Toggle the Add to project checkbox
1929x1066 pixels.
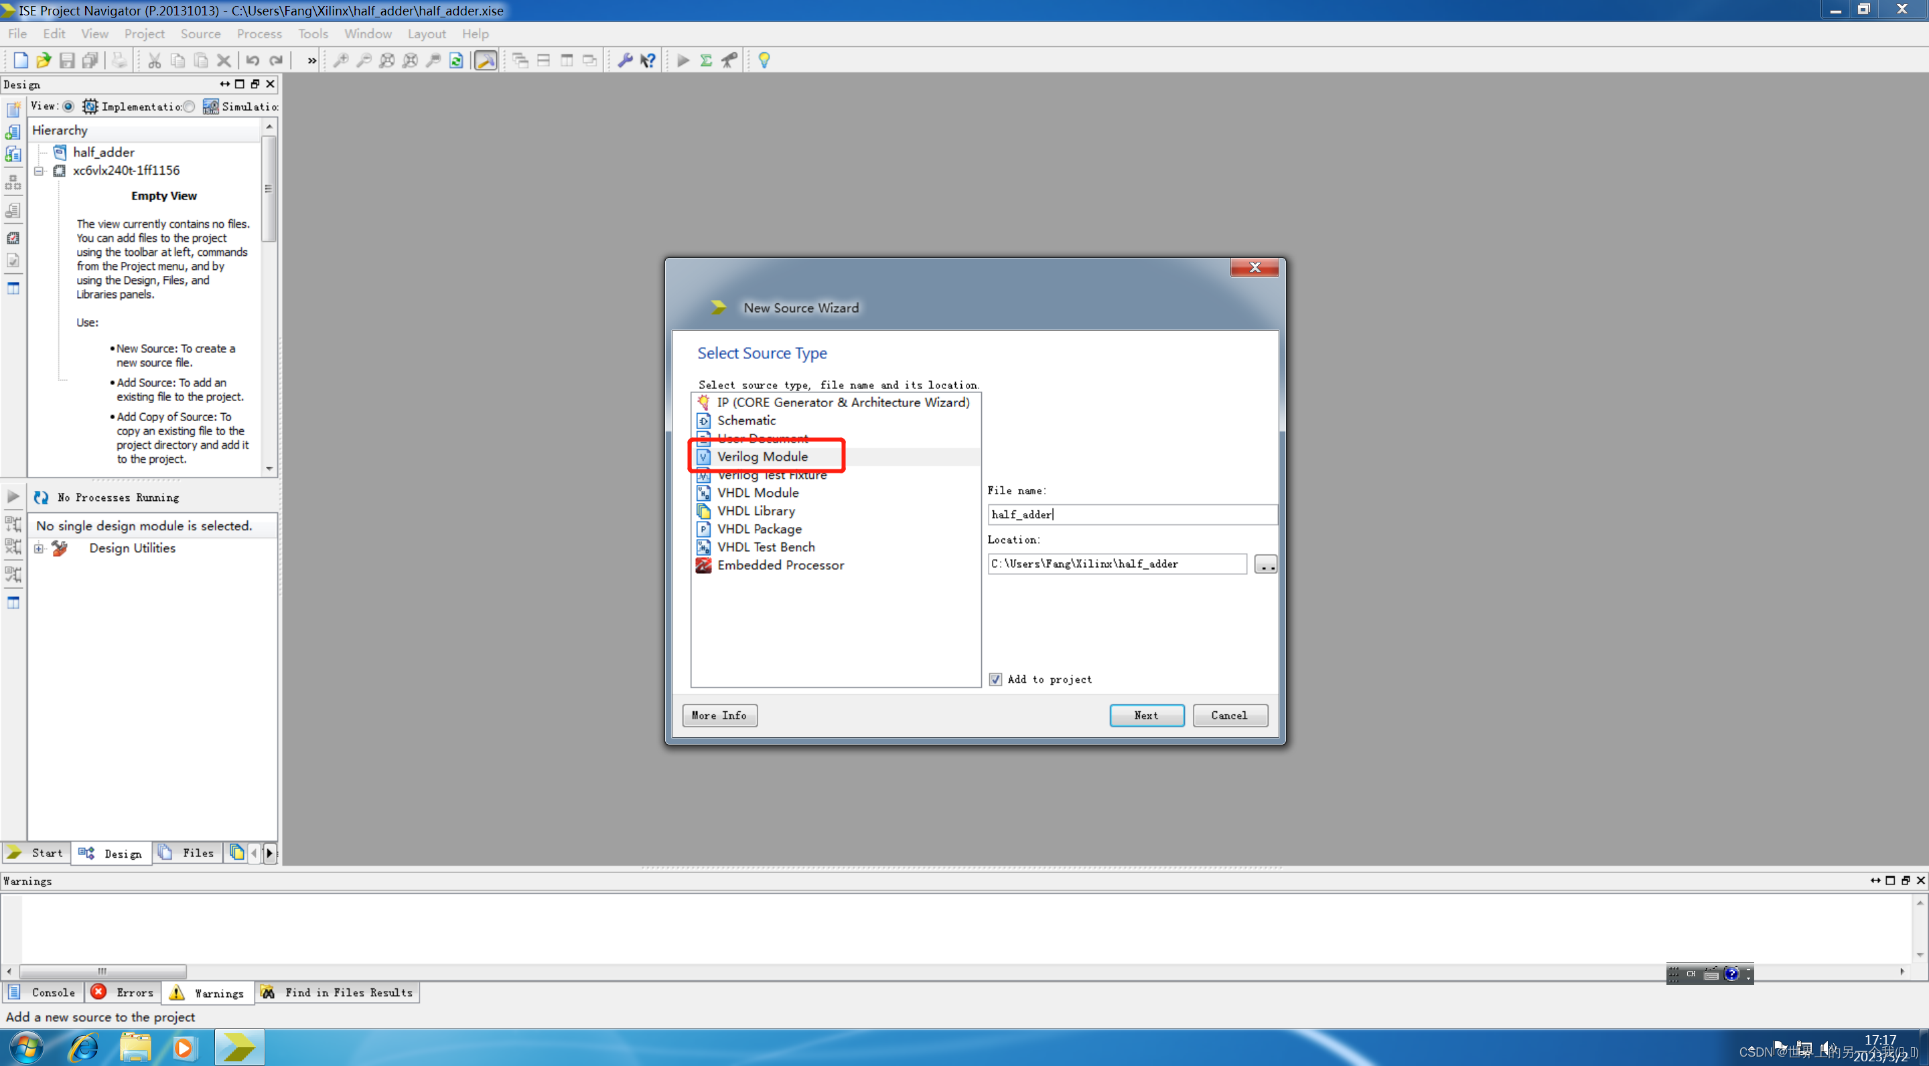click(995, 679)
